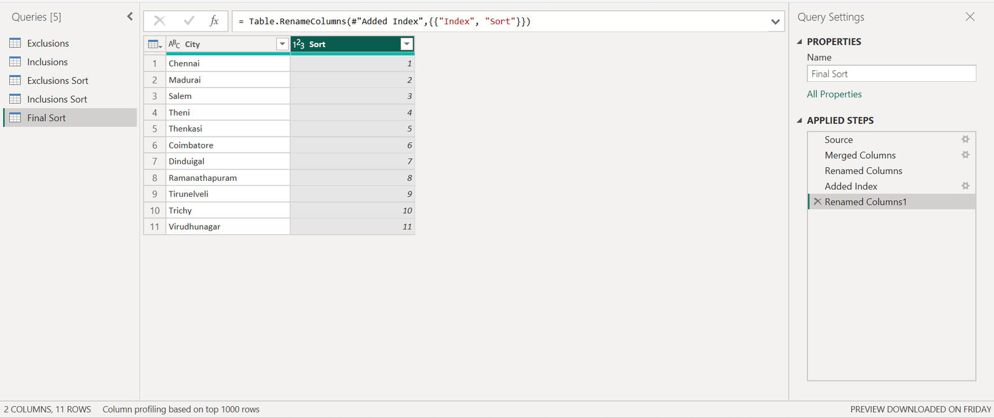Select the Added Index applied step
Image resolution: width=994 pixels, height=418 pixels.
point(891,186)
